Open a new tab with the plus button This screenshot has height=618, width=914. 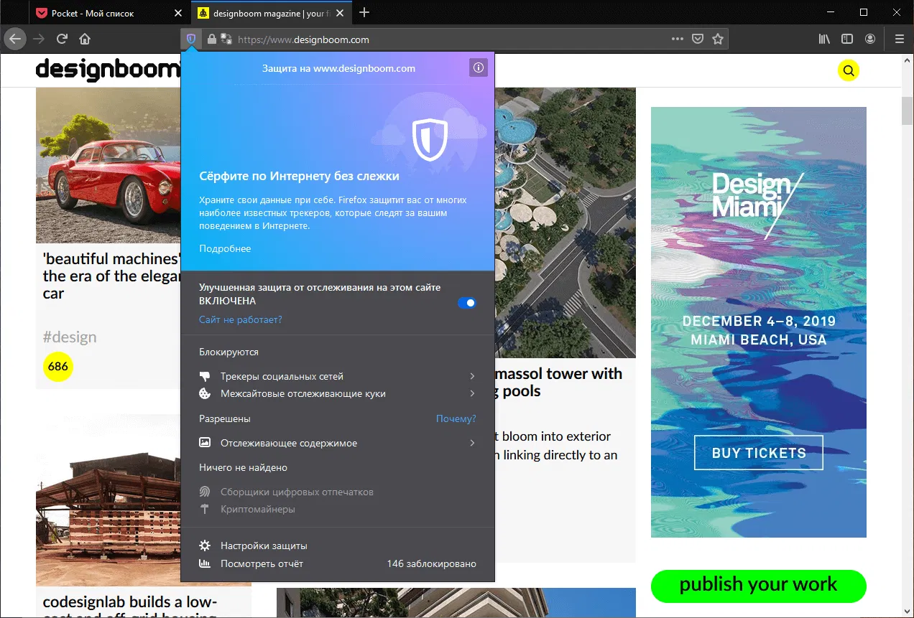[x=365, y=12]
